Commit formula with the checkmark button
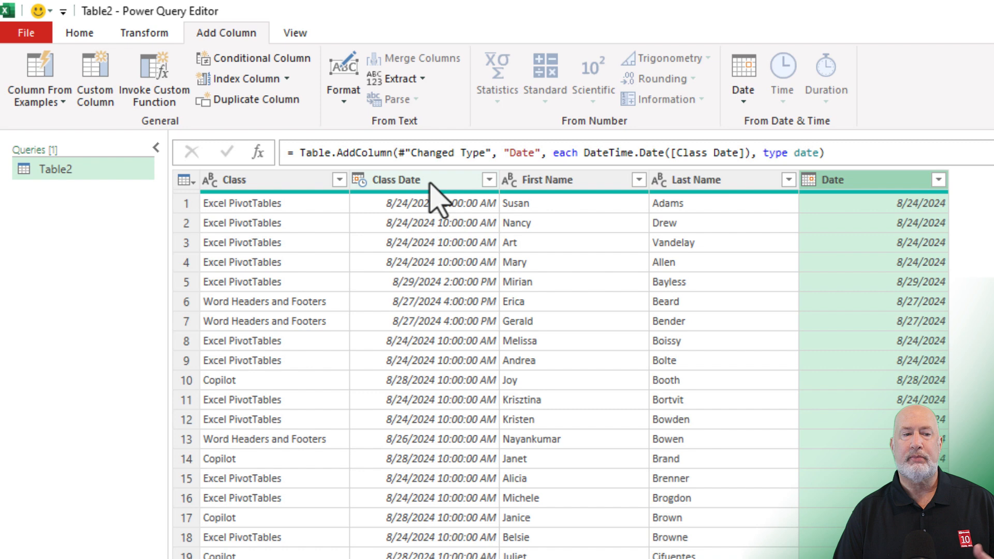The image size is (994, 559). pos(226,152)
